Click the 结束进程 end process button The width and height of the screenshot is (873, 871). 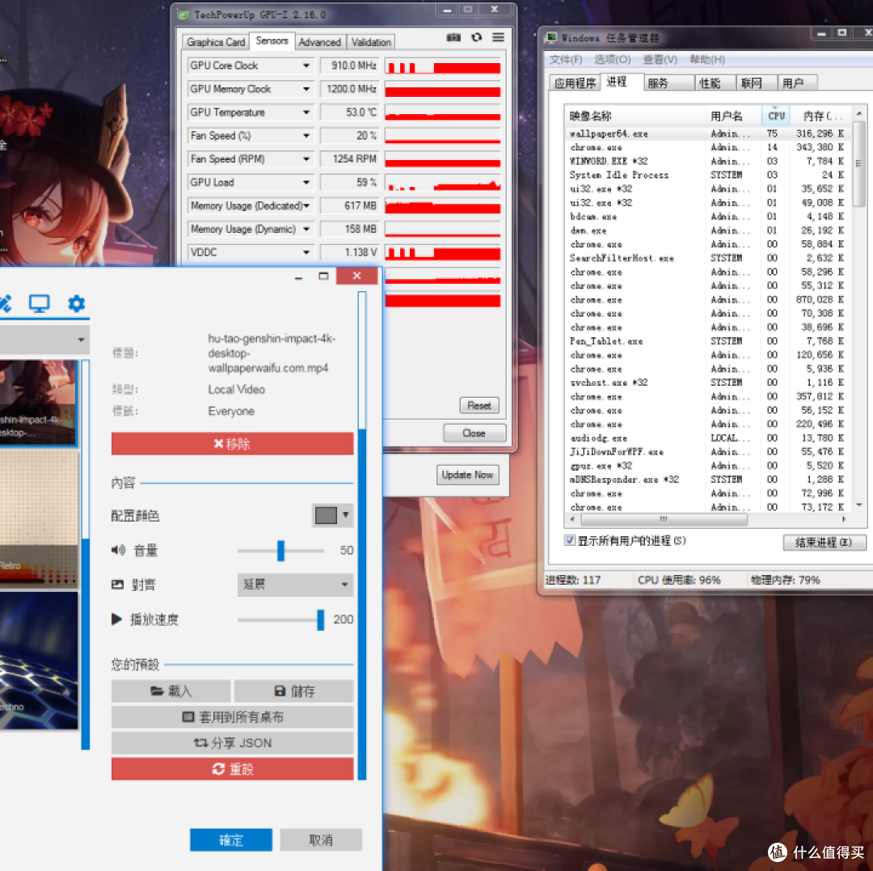[824, 543]
